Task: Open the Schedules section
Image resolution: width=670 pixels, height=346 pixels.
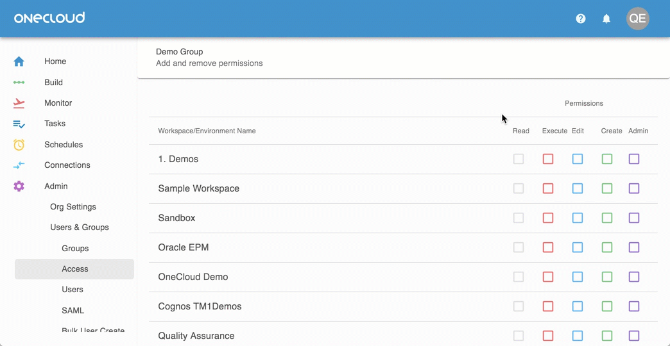Action: [64, 145]
